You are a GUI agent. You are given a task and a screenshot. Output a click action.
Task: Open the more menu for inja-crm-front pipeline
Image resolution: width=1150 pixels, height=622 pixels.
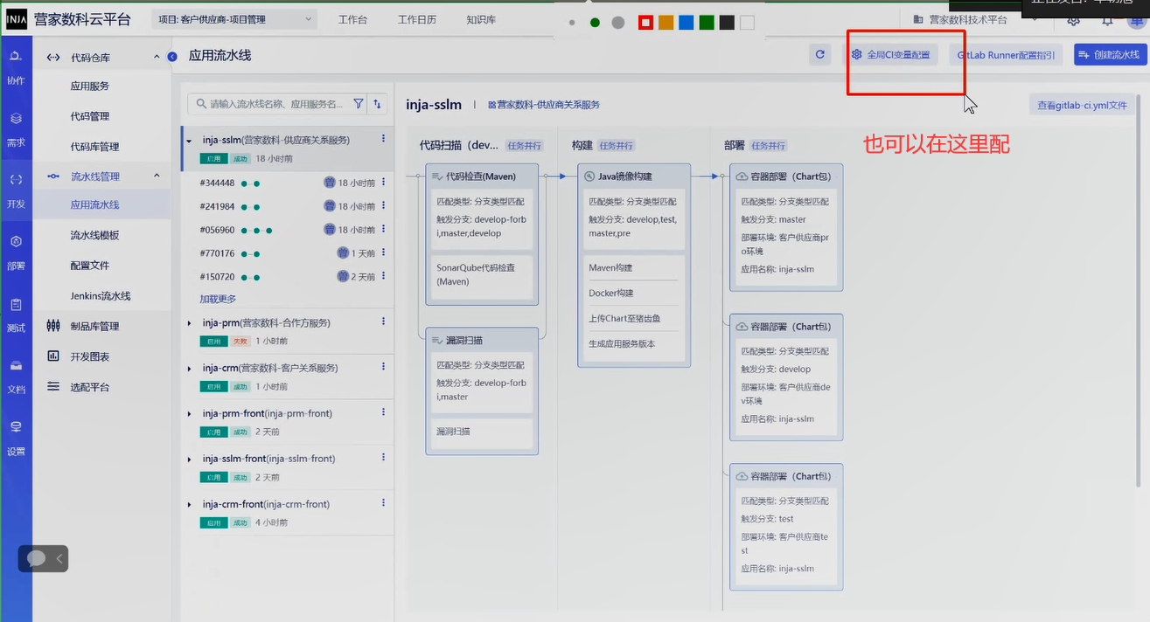[383, 503]
